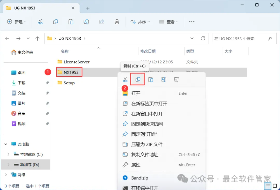
Task: Open 文档 in the sidebar
Action: (18, 93)
